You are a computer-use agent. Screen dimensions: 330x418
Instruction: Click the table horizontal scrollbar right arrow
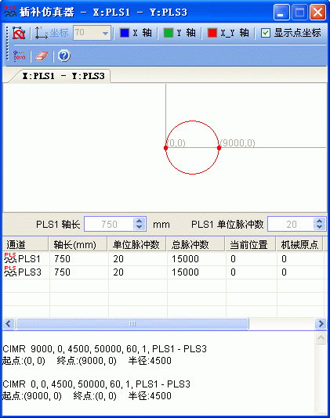click(321, 323)
